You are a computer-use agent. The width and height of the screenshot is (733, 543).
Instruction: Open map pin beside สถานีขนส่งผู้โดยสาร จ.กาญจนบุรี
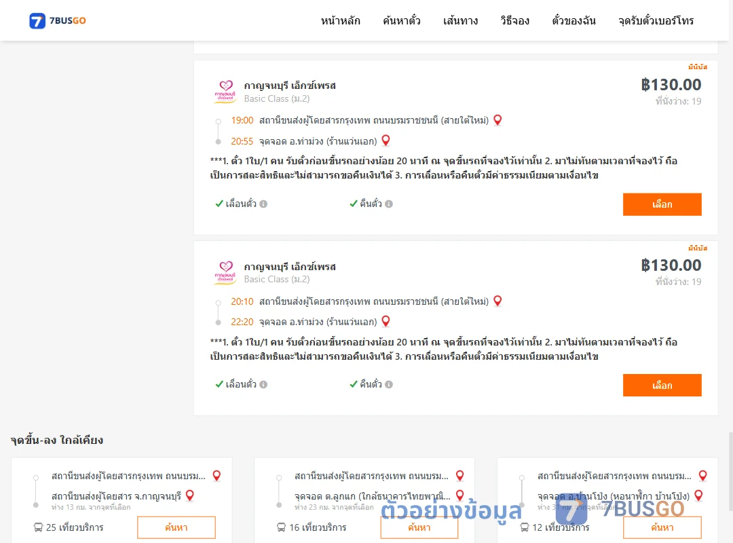(x=190, y=495)
